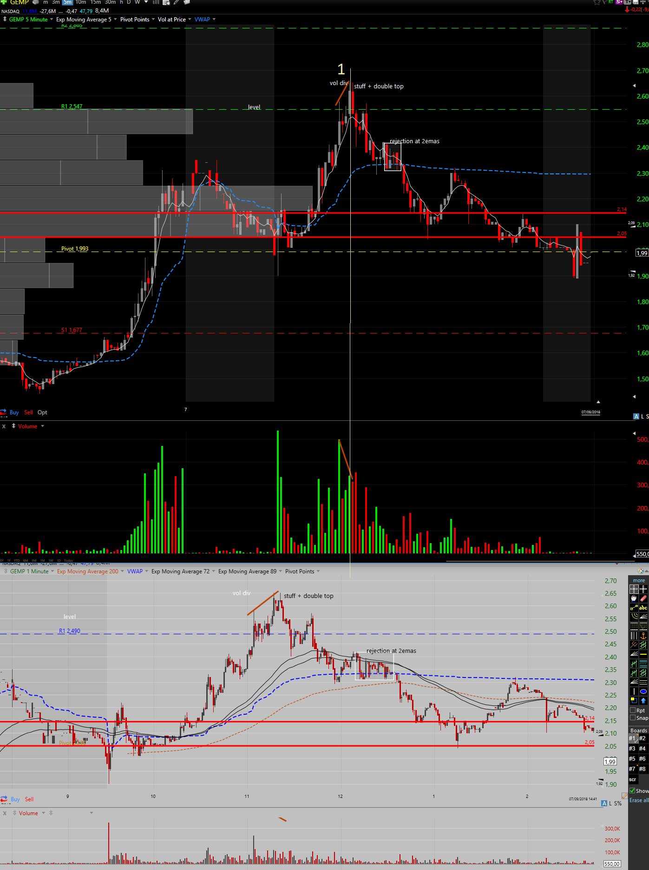Screen dimensions: 649x870
Task: Click Opt under the 5 Minute chart
Action: coord(42,412)
